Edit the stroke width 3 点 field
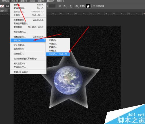 coord(7,6)
